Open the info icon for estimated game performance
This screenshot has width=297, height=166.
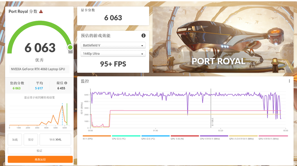[x=143, y=36]
